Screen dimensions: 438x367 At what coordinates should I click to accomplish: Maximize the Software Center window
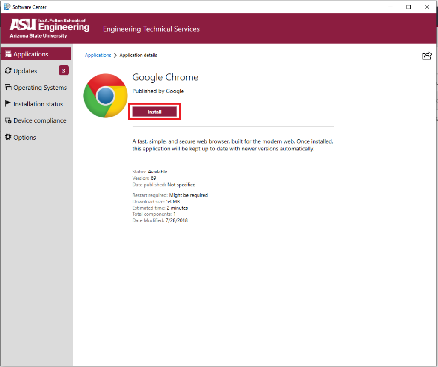point(408,7)
